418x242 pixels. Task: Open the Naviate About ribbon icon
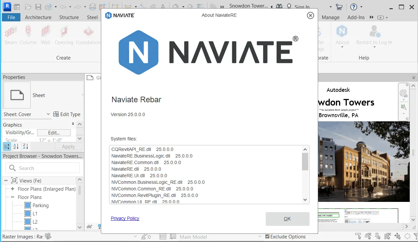click(342, 36)
